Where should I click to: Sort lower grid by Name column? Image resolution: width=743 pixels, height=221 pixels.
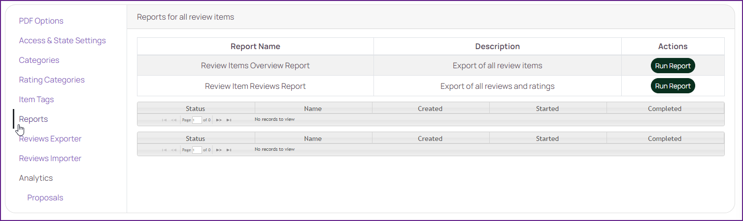tap(313, 138)
